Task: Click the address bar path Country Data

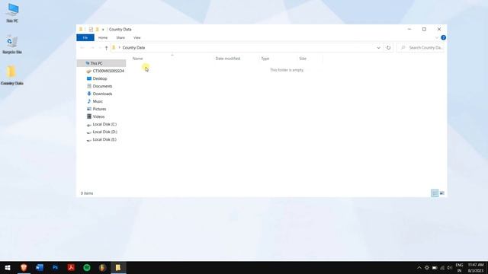Action: pyautogui.click(x=133, y=47)
